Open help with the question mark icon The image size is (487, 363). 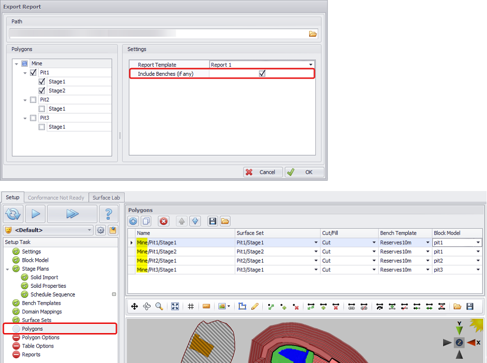[108, 214]
